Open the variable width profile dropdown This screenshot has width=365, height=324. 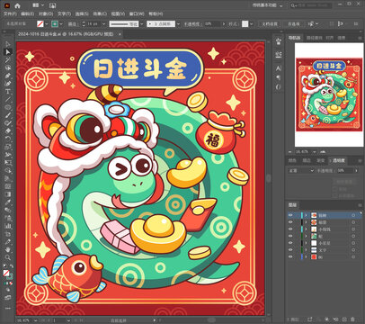click(141, 24)
